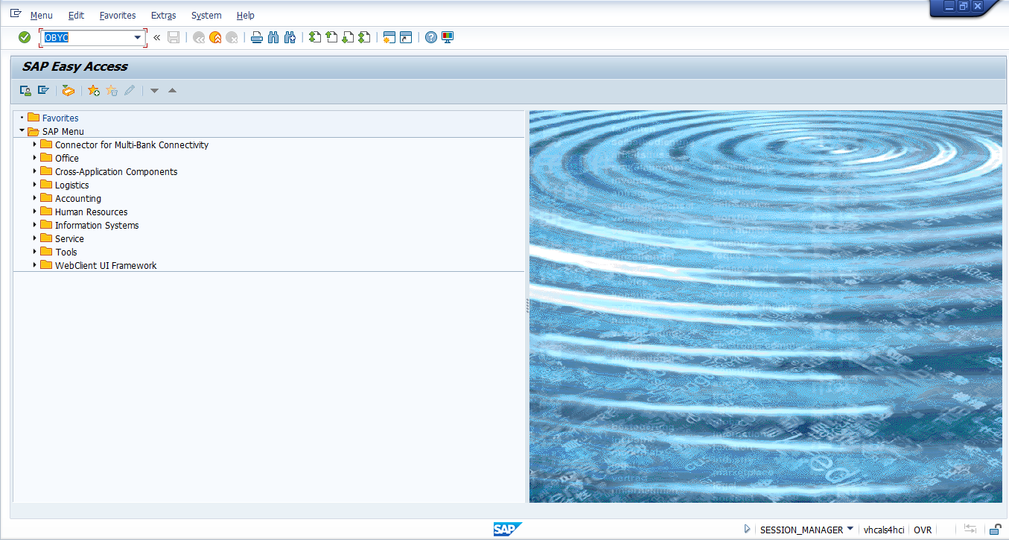Click the SAP logo in the status bar
Screen dimensions: 1009x540
(507, 530)
